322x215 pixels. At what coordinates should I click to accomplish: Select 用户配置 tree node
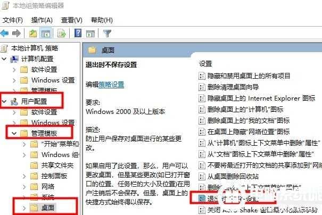tap(34, 102)
